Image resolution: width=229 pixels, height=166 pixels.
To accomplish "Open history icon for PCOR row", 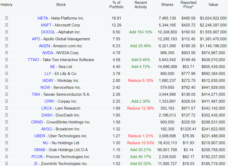I will 7,157.
